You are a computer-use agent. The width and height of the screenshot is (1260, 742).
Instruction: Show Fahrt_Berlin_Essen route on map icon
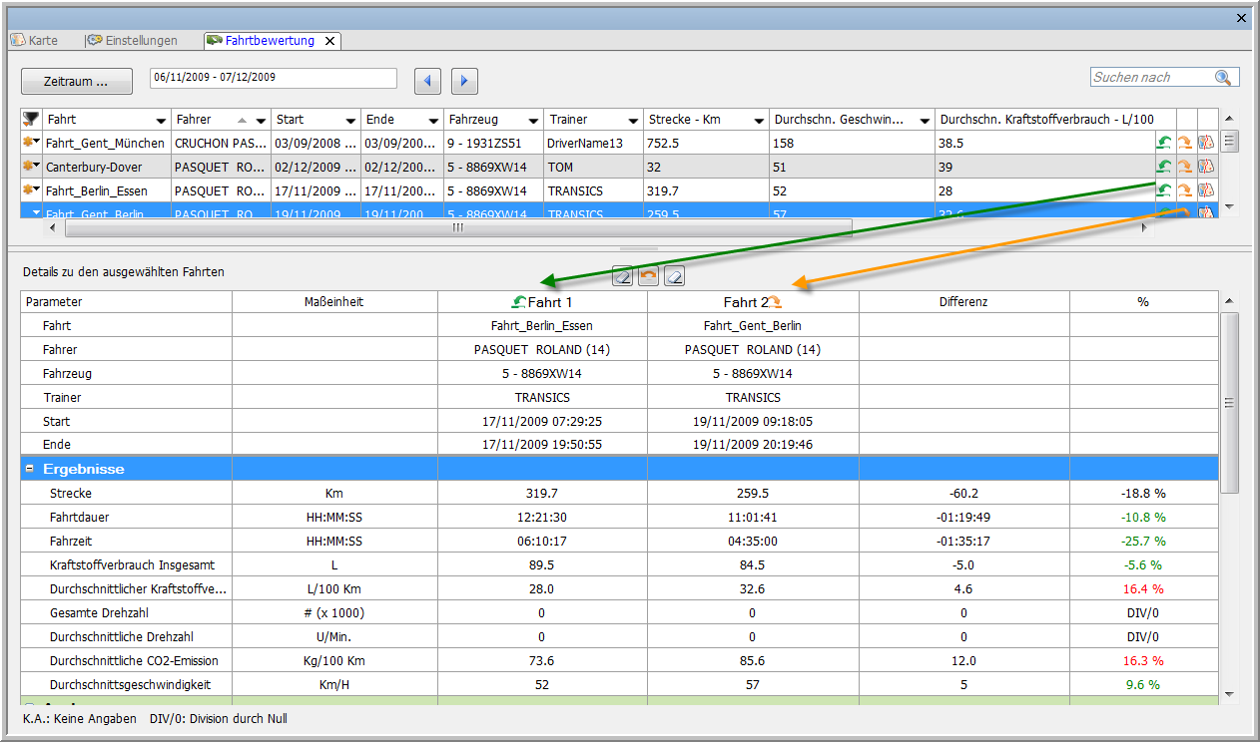pos(1206,190)
